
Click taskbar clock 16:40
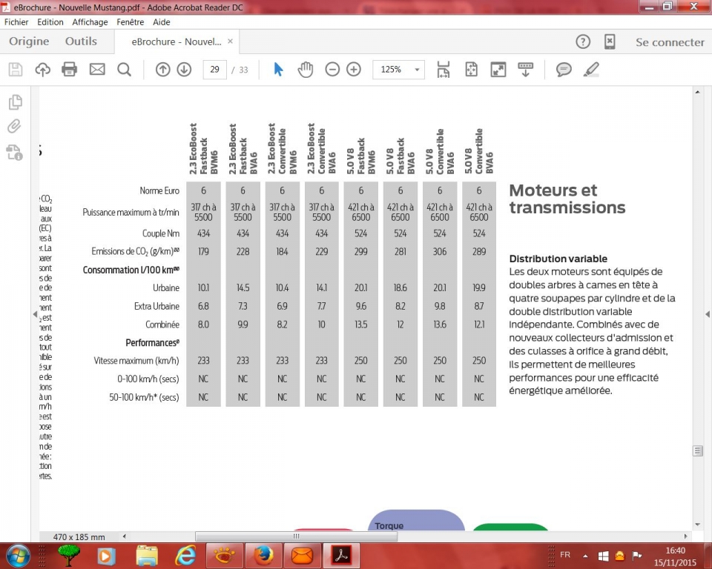(675, 550)
